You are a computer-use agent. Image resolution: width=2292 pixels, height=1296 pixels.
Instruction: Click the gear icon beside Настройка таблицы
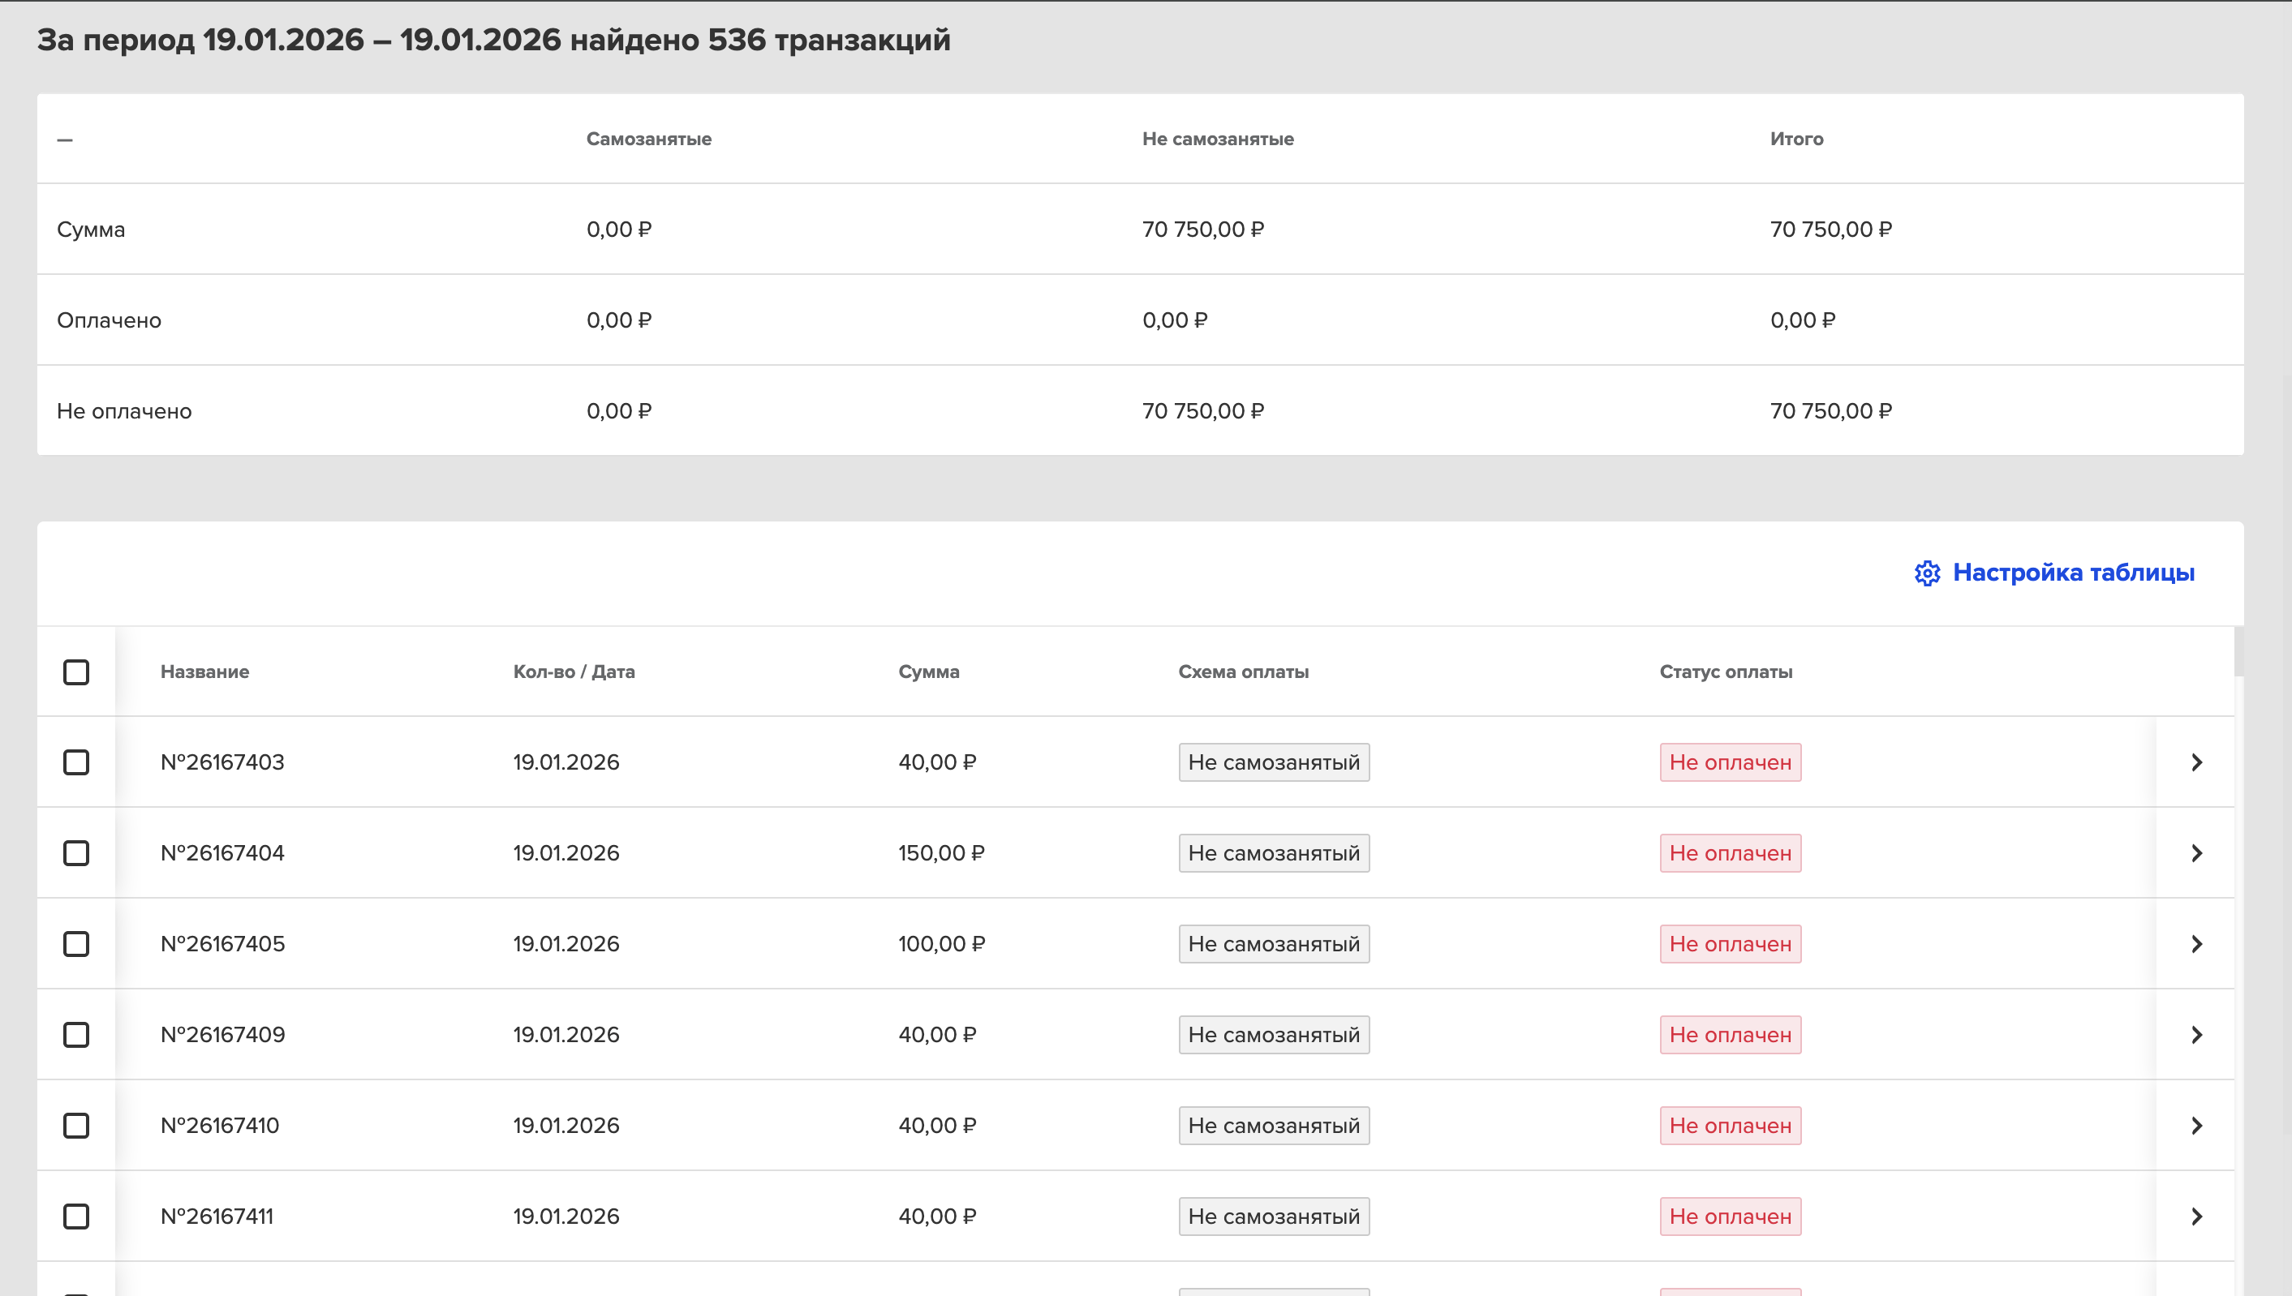click(1927, 573)
